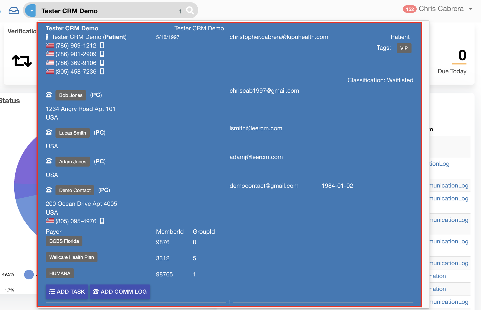Select the HUMANA payor badge
The height and width of the screenshot is (310, 481).
point(60,273)
